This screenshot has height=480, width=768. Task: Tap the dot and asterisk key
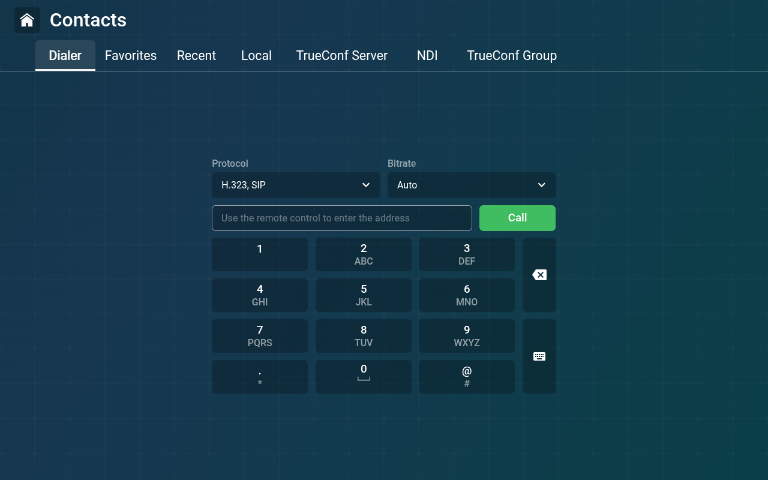tap(260, 377)
